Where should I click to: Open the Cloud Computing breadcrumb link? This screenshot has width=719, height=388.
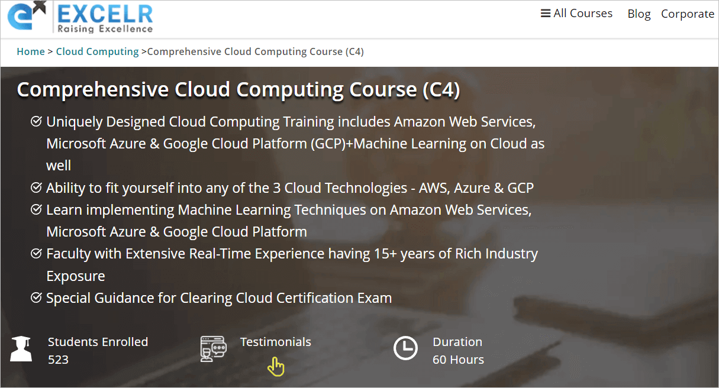tap(97, 51)
